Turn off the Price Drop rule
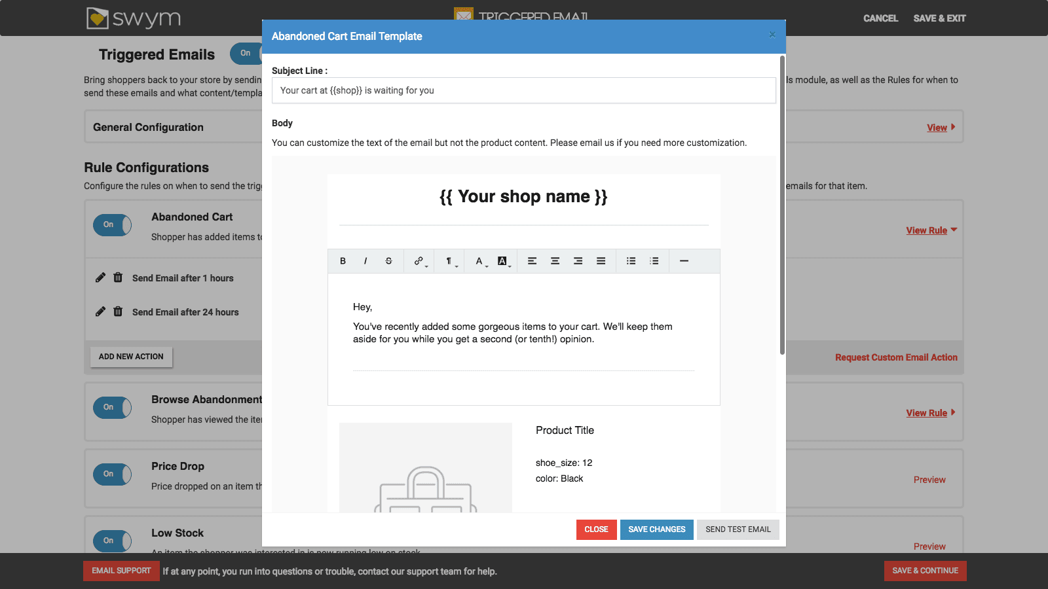 (112, 474)
